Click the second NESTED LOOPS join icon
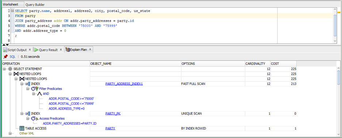342x138 pixels. [22, 79]
